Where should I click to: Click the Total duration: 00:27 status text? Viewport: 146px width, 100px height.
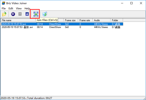tap(40, 98)
